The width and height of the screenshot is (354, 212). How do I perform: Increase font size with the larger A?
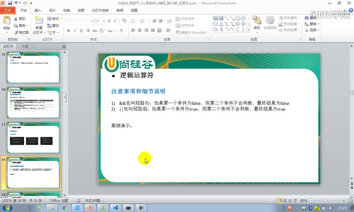pyautogui.click(x=109, y=21)
